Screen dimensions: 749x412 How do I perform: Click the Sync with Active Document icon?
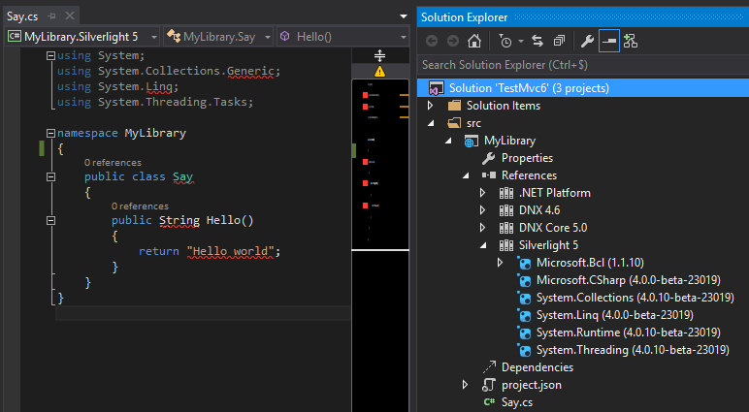click(537, 41)
